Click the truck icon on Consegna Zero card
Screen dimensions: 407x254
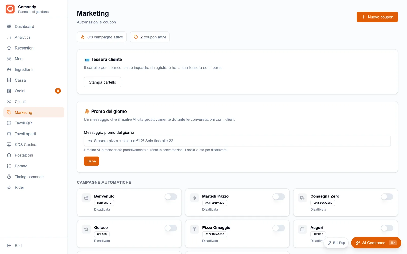point(302,198)
